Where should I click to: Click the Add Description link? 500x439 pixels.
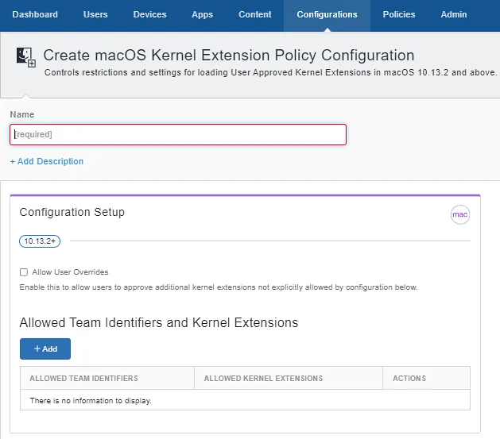point(47,161)
